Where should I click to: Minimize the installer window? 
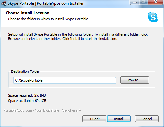click(135, 2)
